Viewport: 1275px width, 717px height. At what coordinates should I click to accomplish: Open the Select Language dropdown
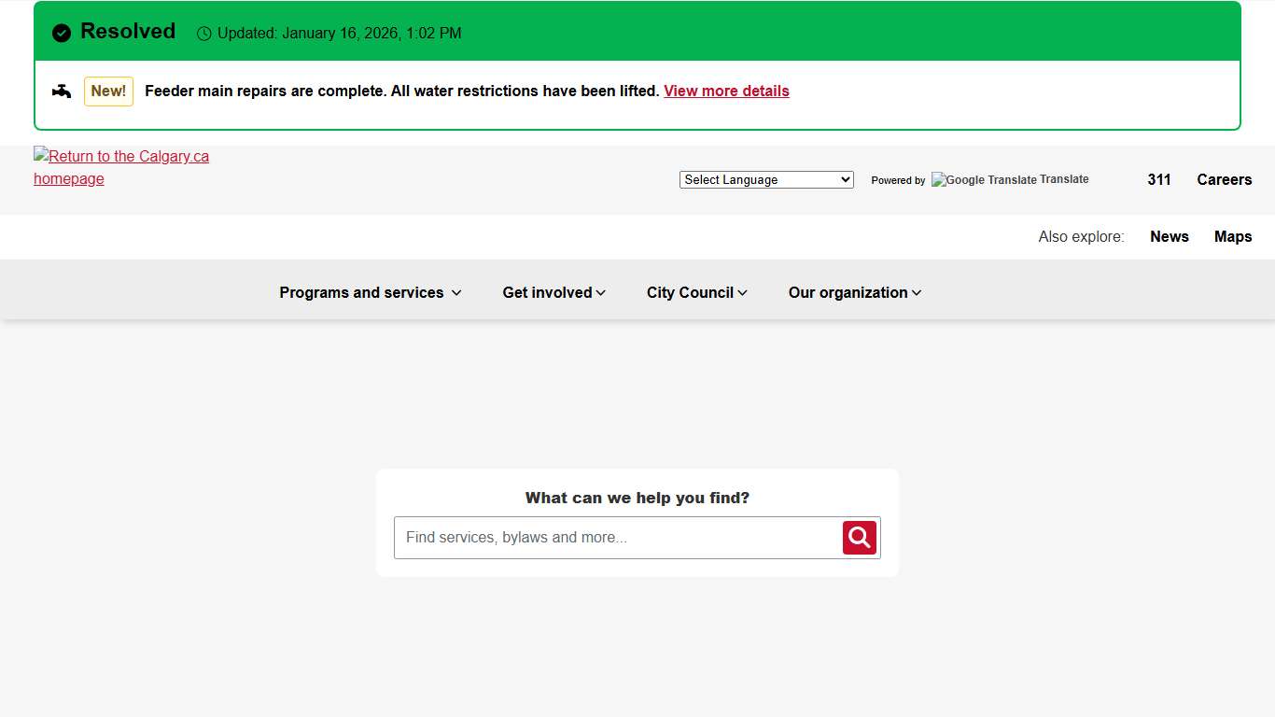click(766, 180)
